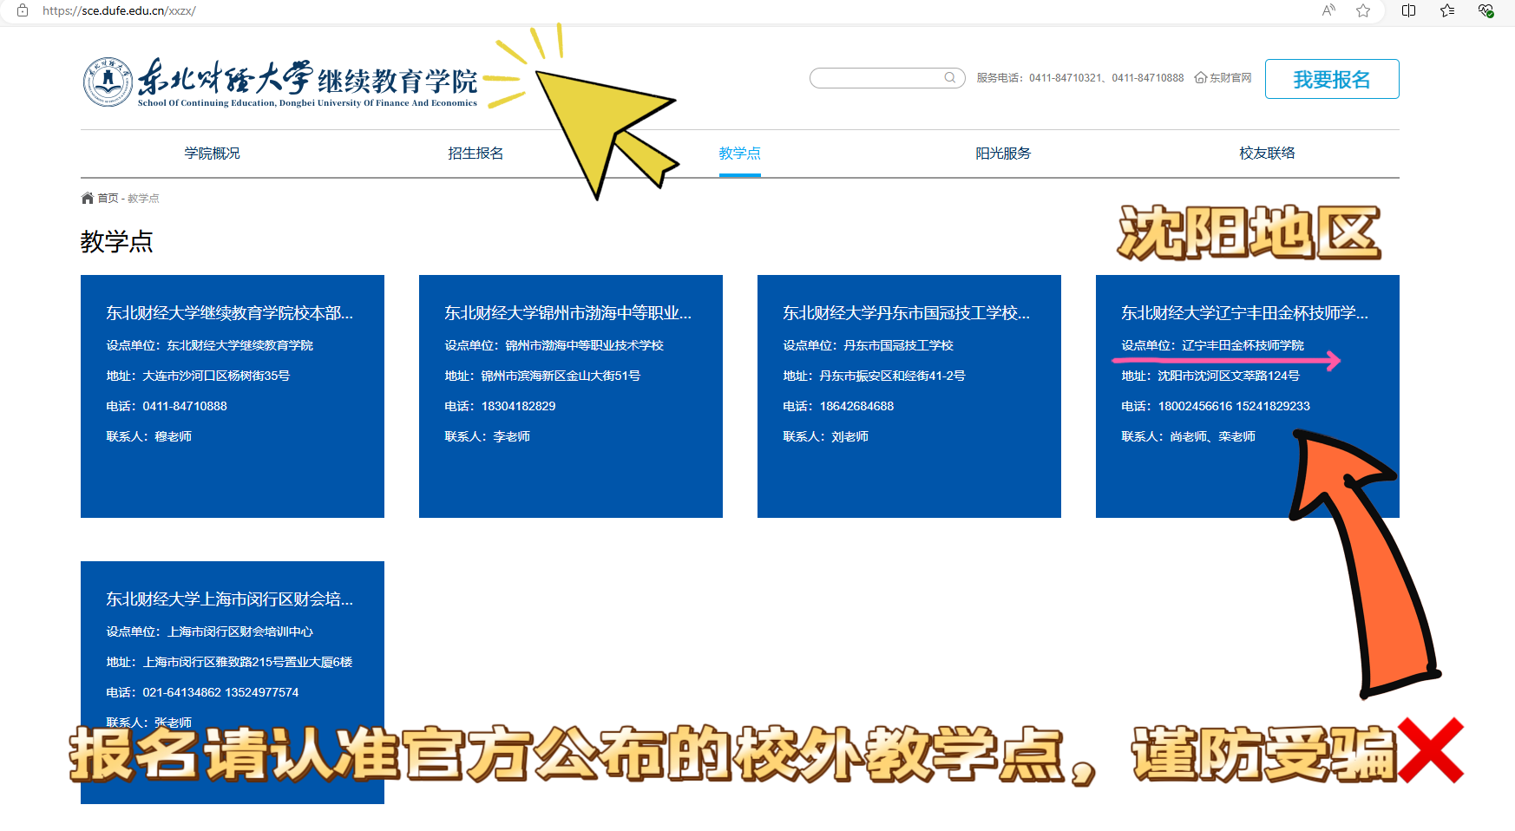This screenshot has width=1515, height=831.
Task: Click 设点单位 东北财经大学继续教育学院
Action: [x=210, y=345]
